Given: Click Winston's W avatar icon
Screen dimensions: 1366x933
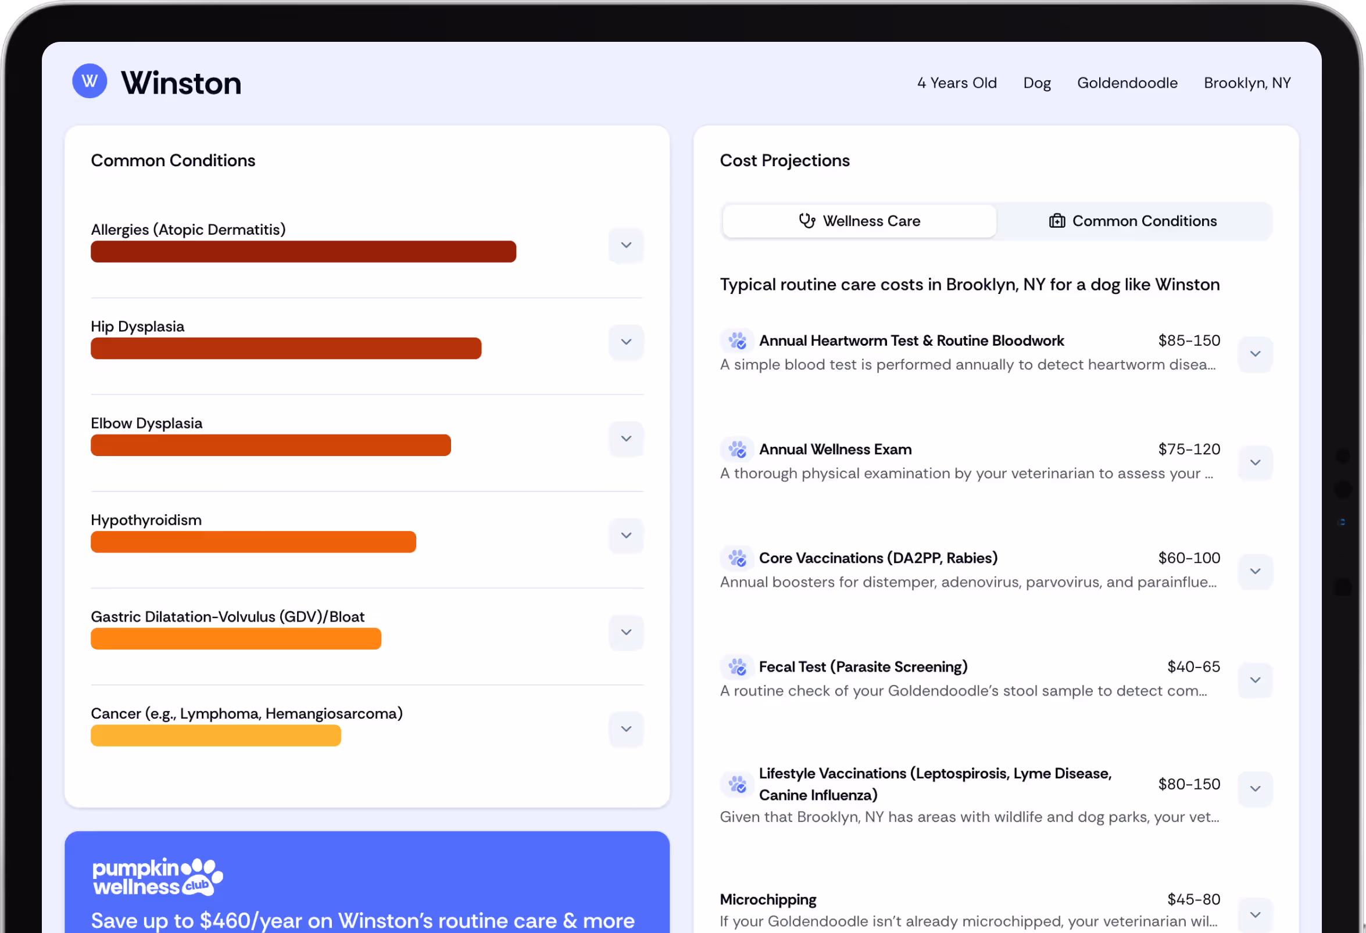Looking at the screenshot, I should (x=90, y=81).
